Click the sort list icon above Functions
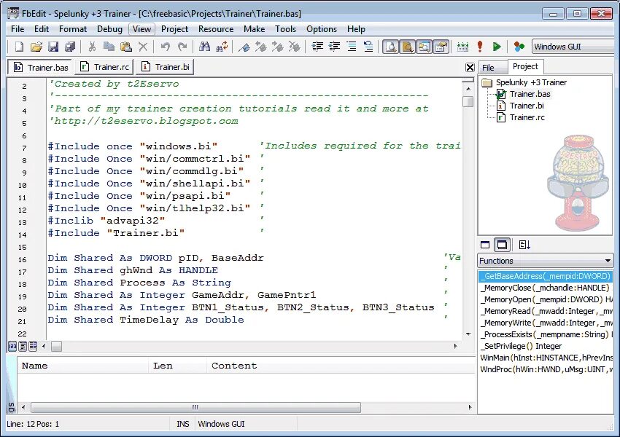 click(x=524, y=245)
